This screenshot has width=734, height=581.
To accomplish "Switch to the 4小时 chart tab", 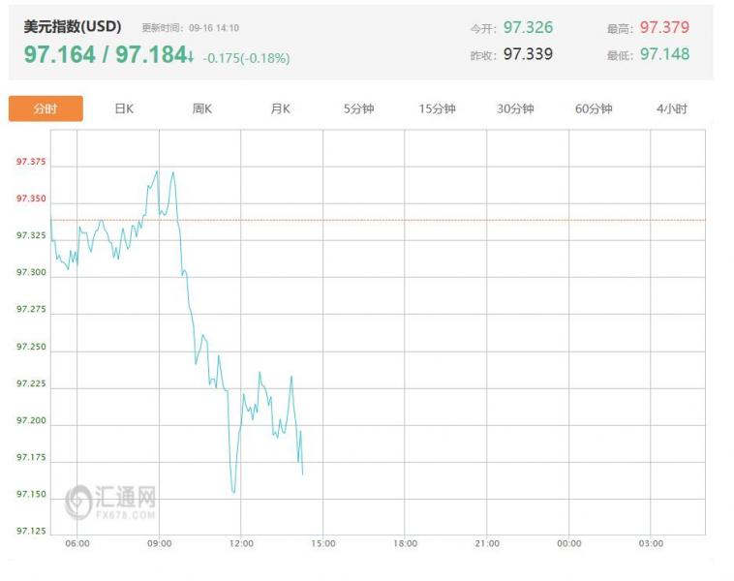I will pyautogui.click(x=671, y=109).
